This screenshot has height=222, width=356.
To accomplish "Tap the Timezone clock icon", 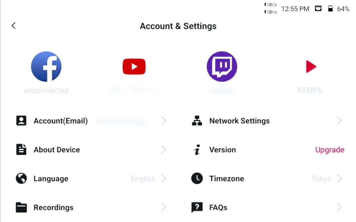I will (x=197, y=179).
